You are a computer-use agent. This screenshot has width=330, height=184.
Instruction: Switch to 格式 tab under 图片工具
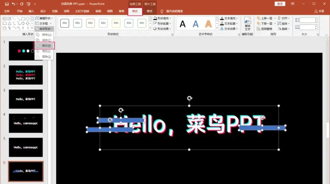(149, 11)
